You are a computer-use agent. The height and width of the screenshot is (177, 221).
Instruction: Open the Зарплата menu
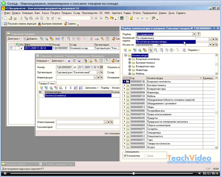pos(117,13)
